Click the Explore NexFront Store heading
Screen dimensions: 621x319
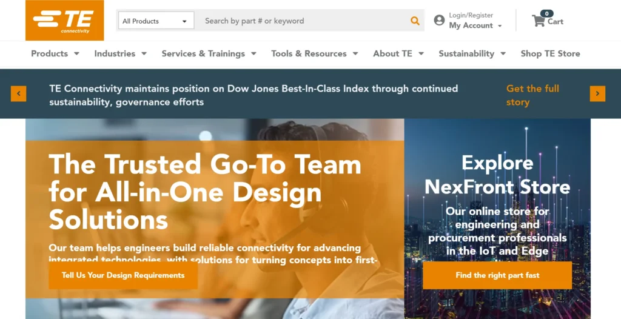(497, 175)
